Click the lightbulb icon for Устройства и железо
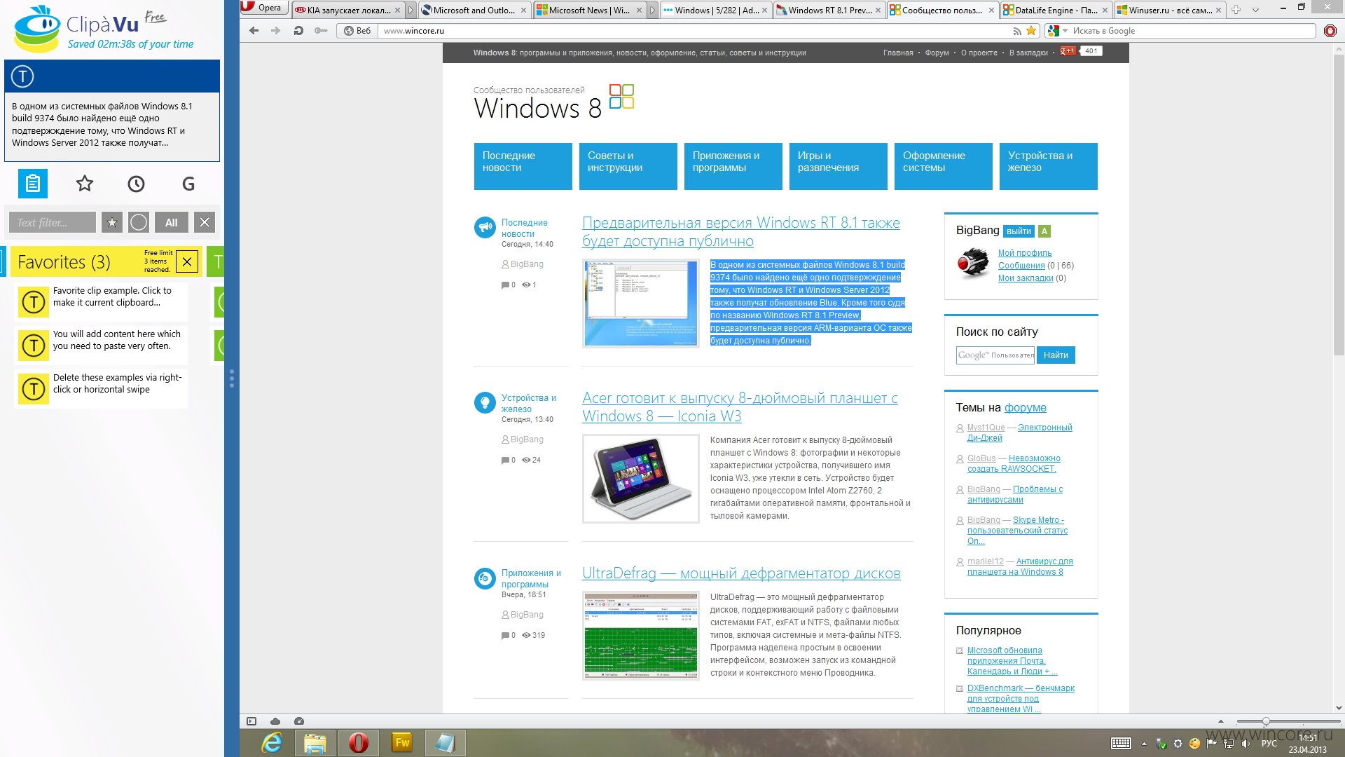This screenshot has height=757, width=1345. (x=485, y=402)
